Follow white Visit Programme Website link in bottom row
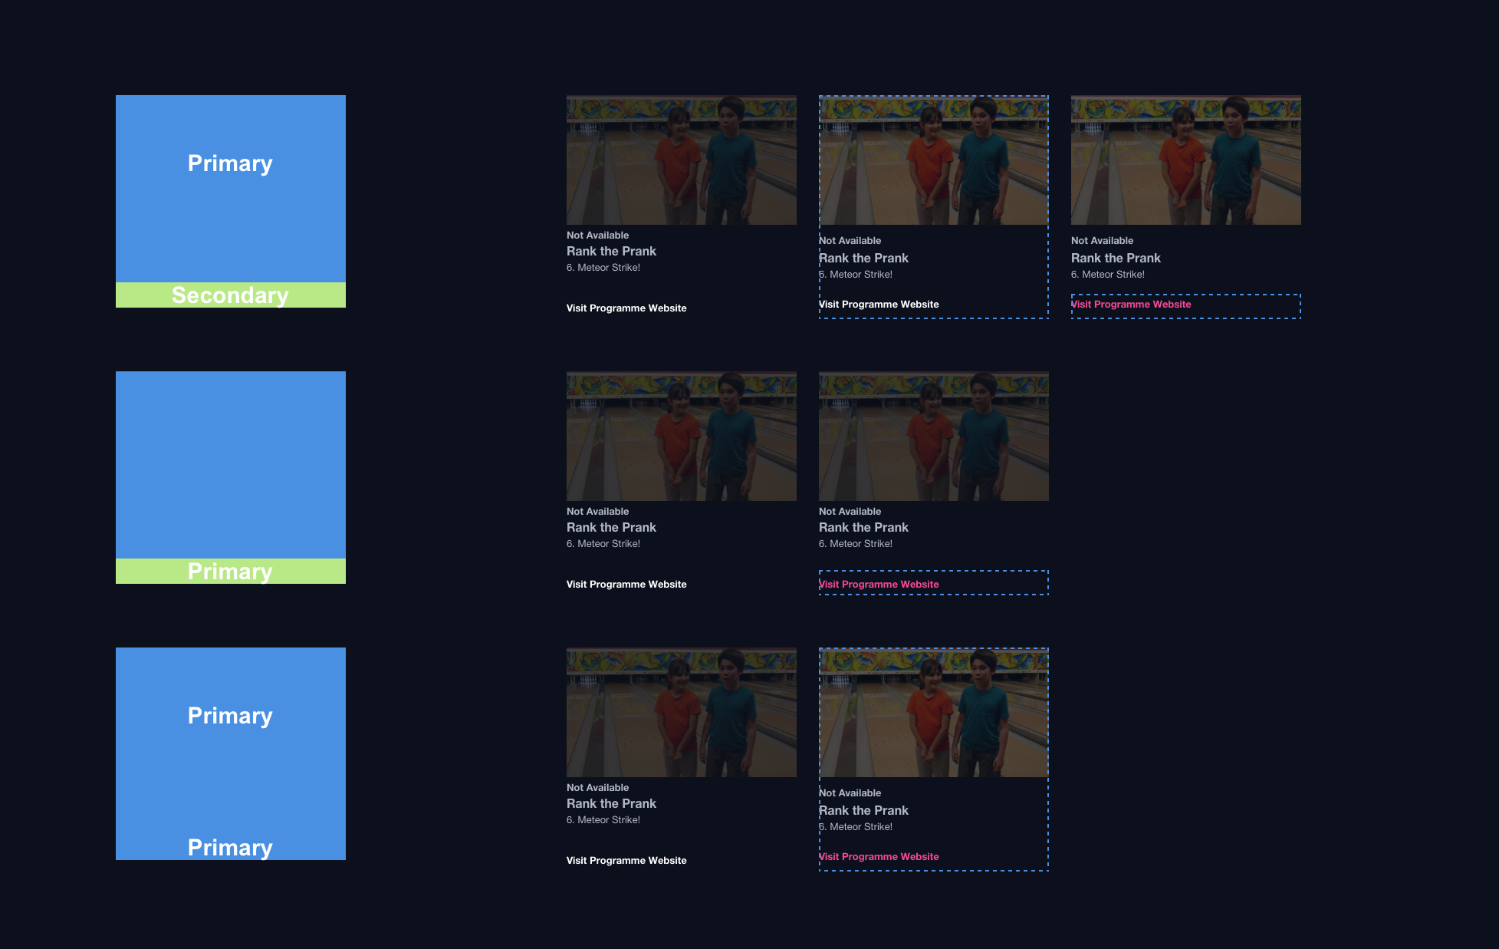Image resolution: width=1499 pixels, height=949 pixels. coord(626,861)
